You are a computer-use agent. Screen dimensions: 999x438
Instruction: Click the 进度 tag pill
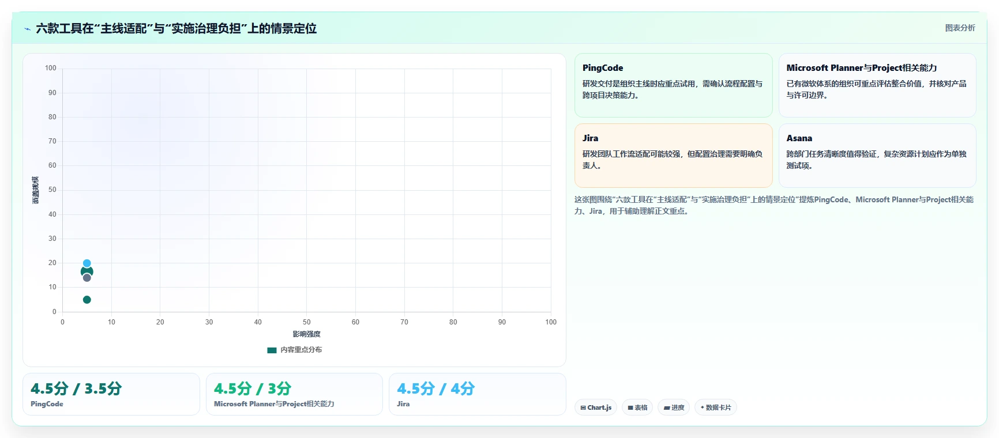(674, 407)
